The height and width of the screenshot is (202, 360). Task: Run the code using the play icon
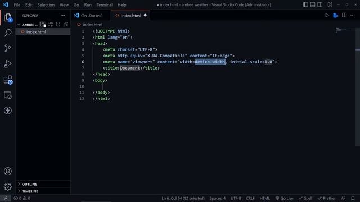coord(327,15)
